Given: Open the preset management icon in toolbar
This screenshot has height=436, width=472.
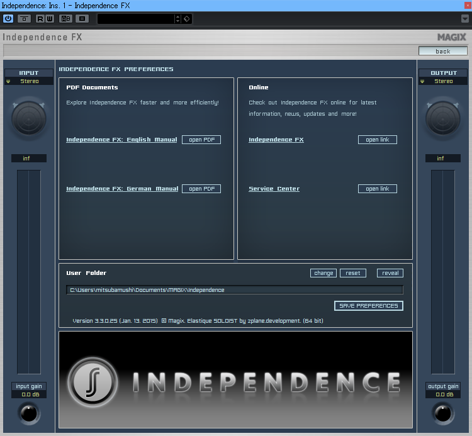Looking at the screenshot, I should pyautogui.click(x=82, y=19).
